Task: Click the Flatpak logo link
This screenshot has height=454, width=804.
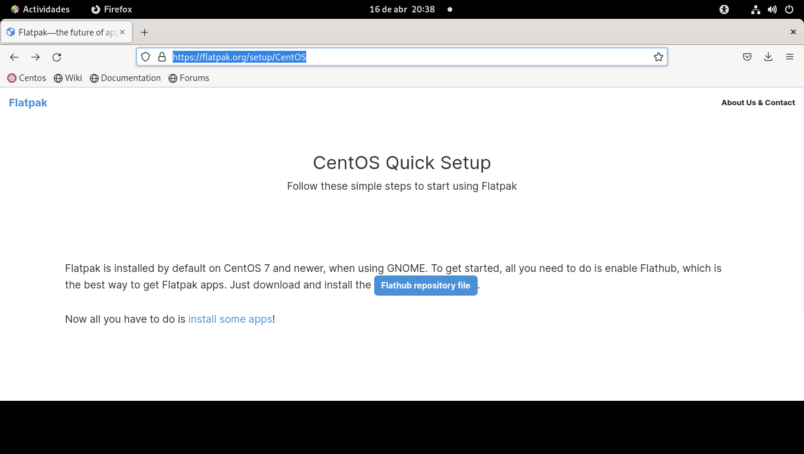Action: coord(28,103)
